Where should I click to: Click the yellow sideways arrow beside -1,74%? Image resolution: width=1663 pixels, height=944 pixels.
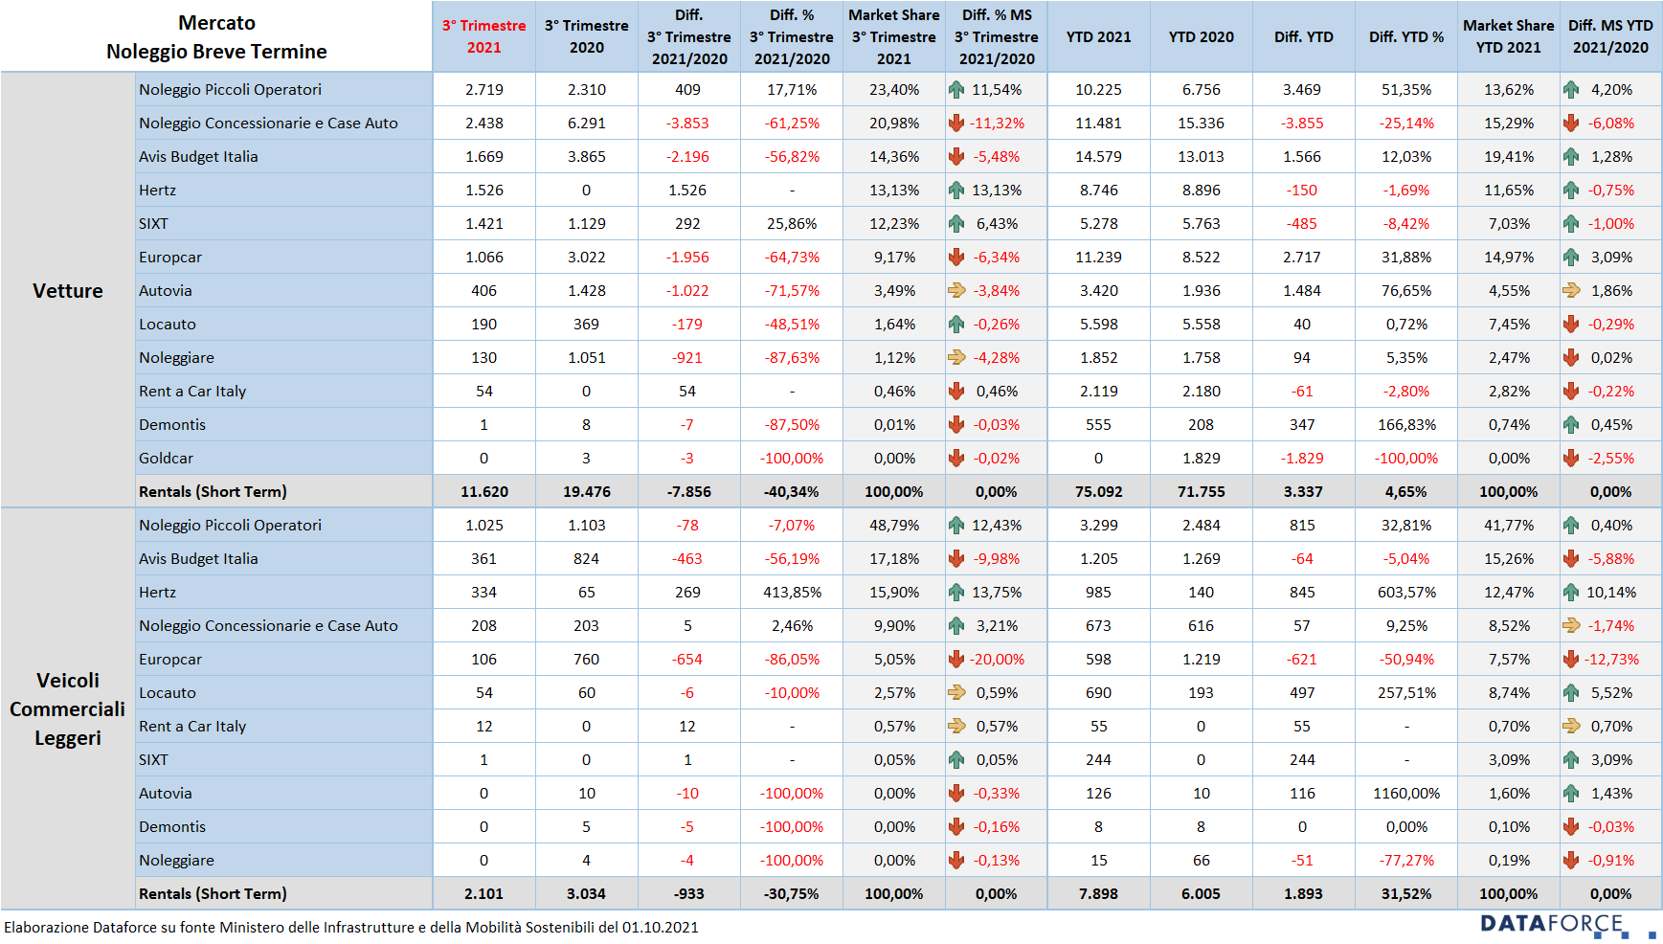(x=1570, y=626)
